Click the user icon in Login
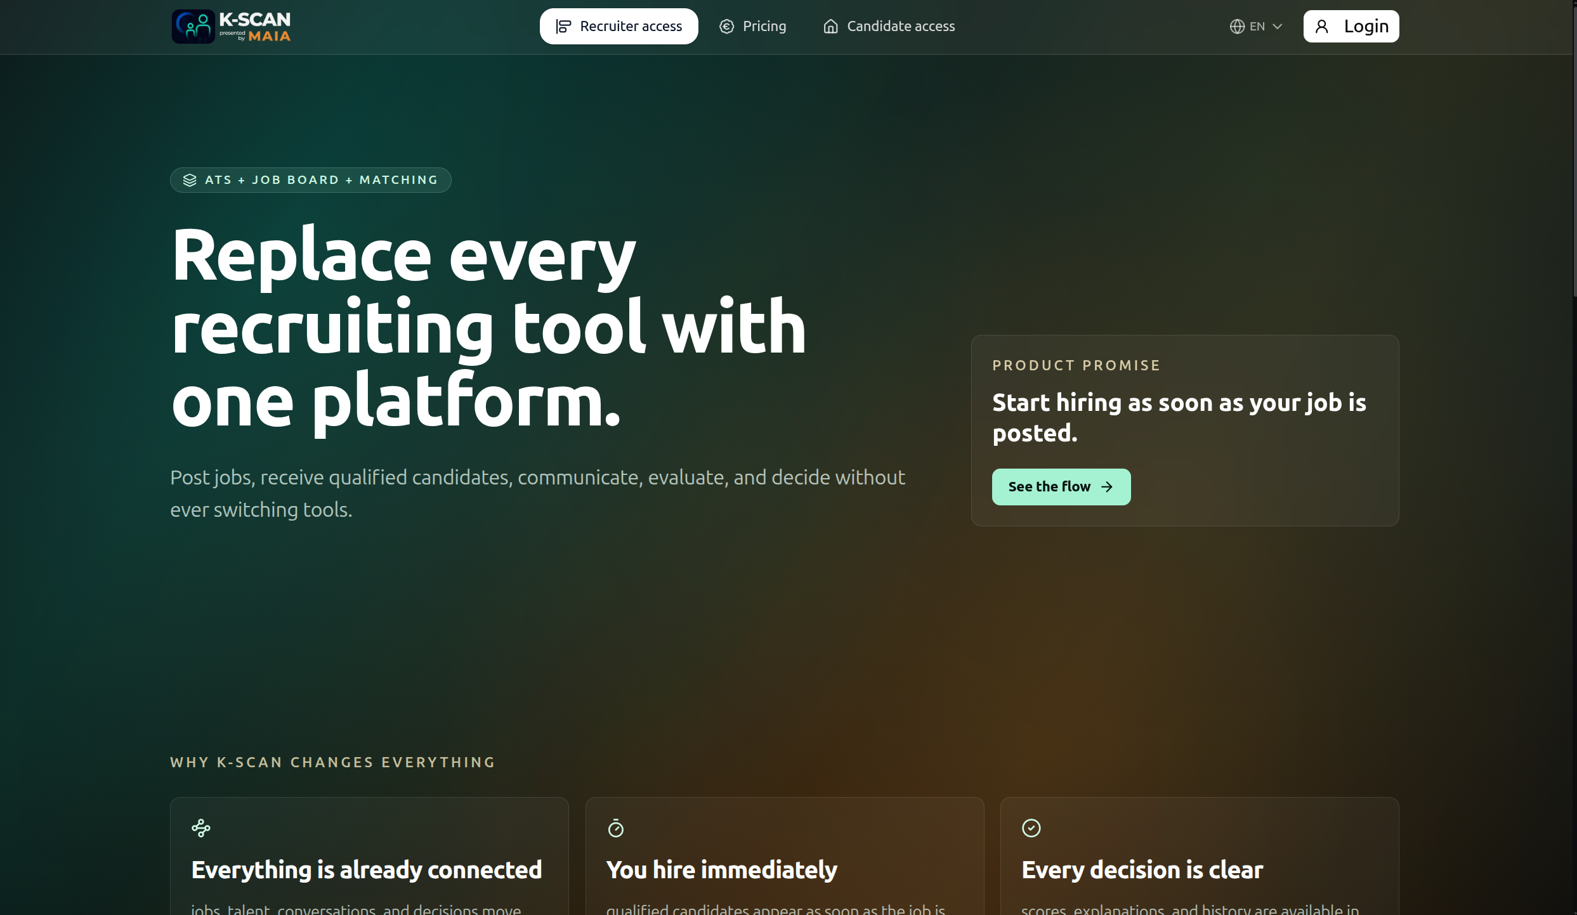 pos(1322,27)
